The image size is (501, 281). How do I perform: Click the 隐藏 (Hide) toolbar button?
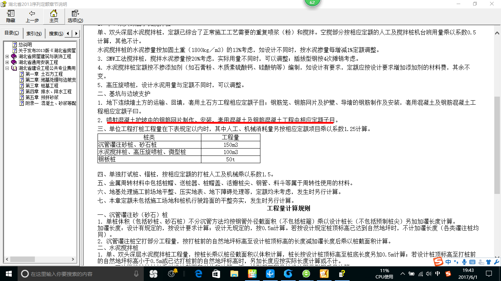coord(11,16)
